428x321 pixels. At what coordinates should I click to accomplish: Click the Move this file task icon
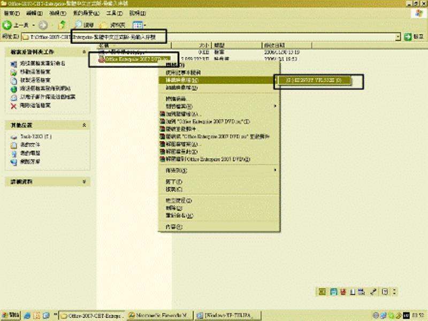14,72
